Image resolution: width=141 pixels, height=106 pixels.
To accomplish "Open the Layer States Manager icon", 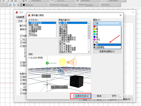I will 18,5.
